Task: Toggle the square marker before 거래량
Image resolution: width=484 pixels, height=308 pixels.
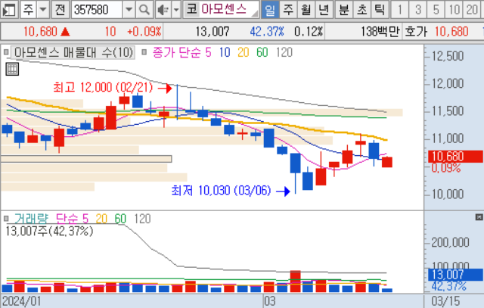Action: click(6, 219)
